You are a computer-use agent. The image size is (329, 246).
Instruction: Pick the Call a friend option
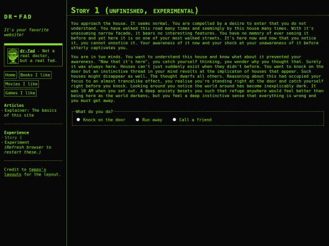[x=174, y=120]
